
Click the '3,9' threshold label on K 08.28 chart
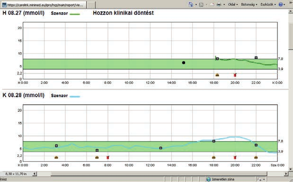[280, 151]
